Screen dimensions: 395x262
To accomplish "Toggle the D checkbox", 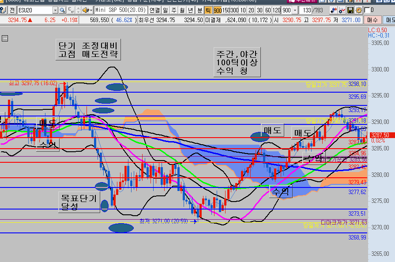I will click(367, 10).
